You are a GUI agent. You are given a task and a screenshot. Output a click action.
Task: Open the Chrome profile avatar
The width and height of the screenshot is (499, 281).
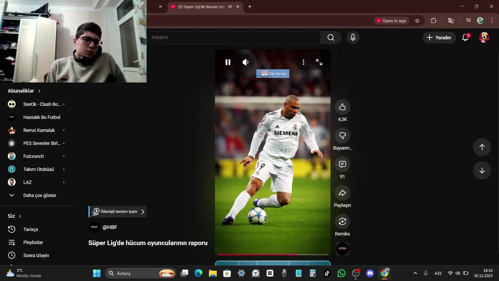480,21
